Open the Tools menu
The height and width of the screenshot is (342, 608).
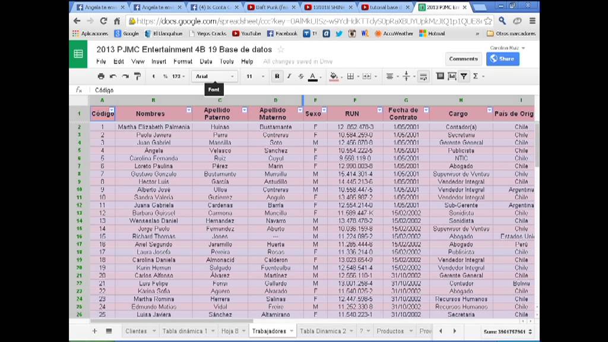pyautogui.click(x=227, y=61)
